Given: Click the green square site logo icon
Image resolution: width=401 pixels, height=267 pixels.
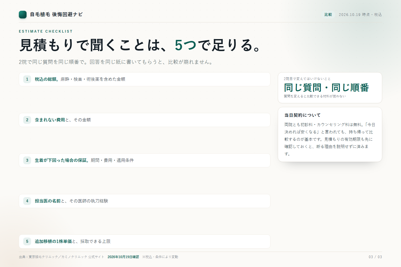Looking at the screenshot, I should pos(23,15).
